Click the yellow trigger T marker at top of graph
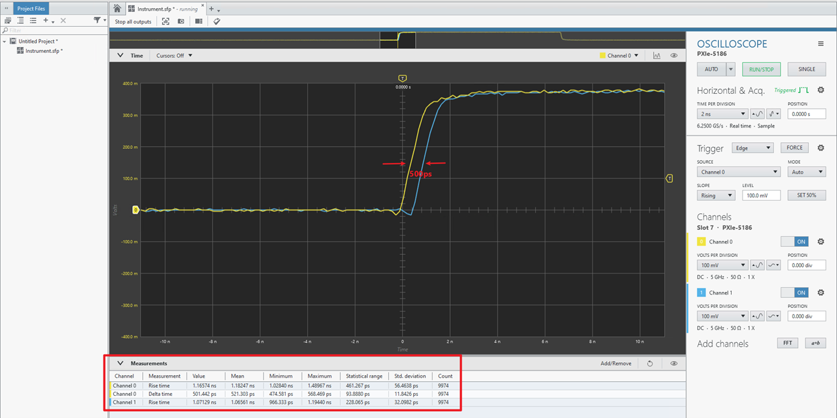837x418 pixels. tap(402, 79)
